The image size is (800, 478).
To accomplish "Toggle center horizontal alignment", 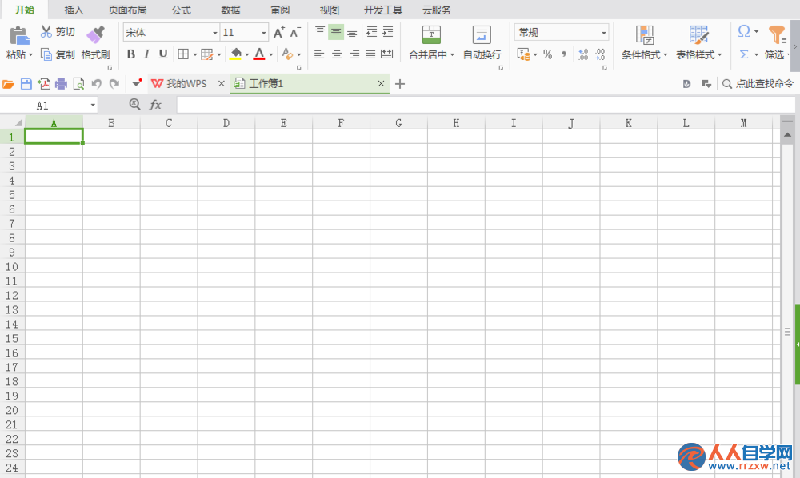I will [x=337, y=54].
